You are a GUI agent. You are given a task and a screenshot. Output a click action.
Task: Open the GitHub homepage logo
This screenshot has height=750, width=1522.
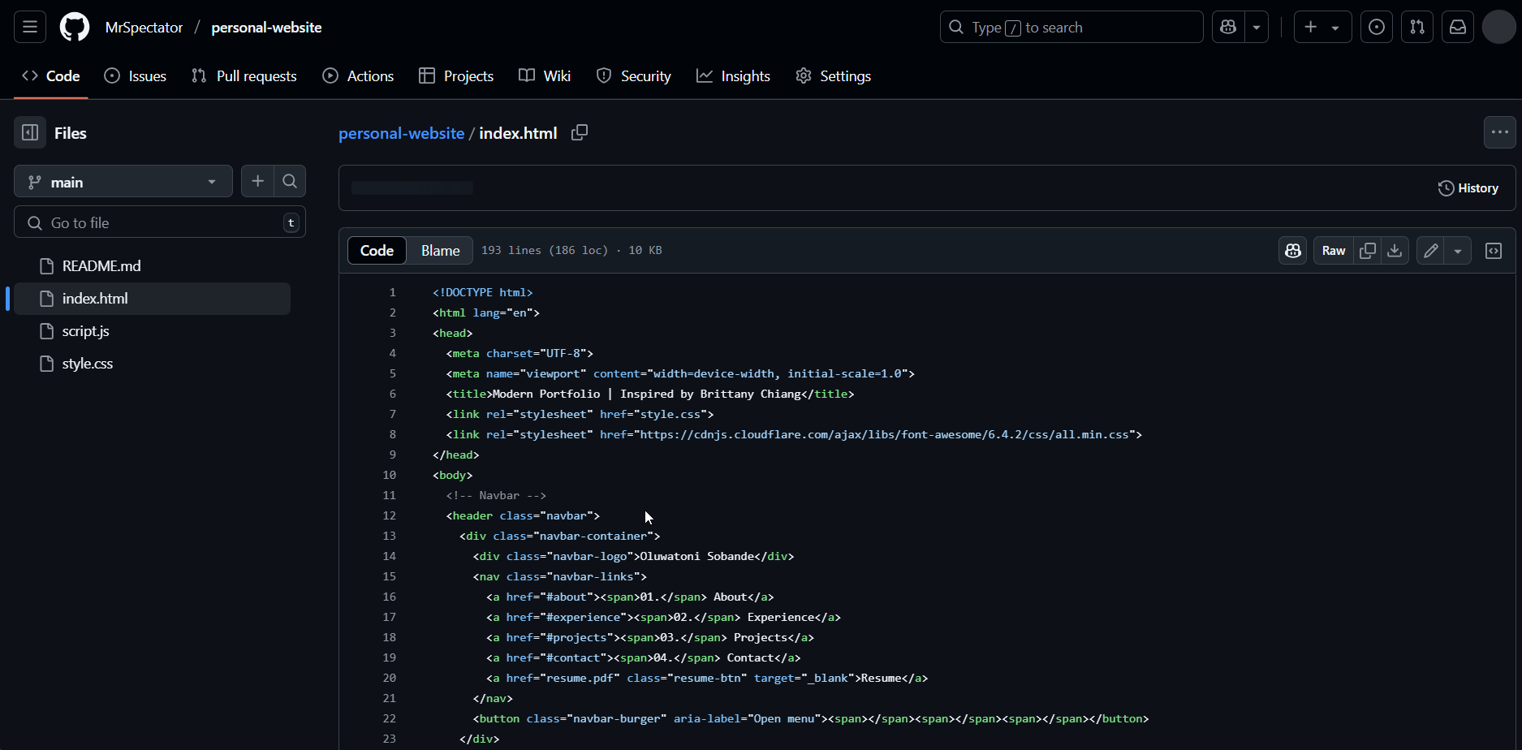(x=75, y=27)
